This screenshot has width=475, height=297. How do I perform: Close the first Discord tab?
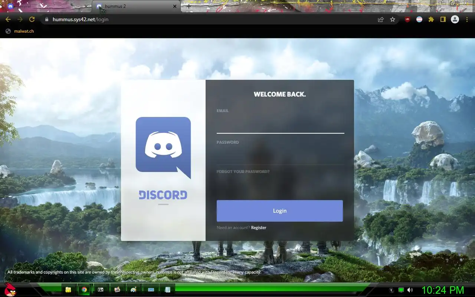(x=86, y=6)
